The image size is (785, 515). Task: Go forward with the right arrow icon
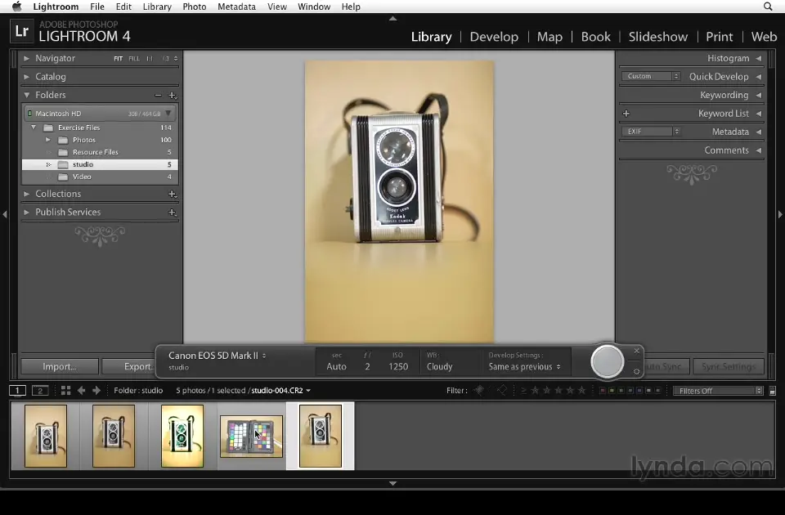(x=96, y=391)
